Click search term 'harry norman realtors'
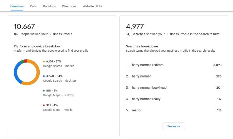Screen dimensions: 233x139 tap(148, 65)
